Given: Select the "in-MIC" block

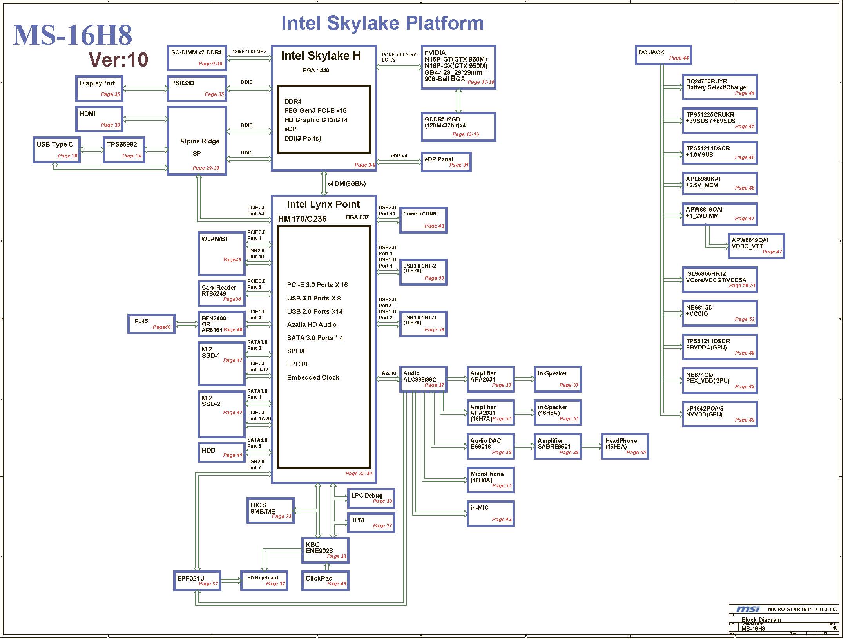Looking at the screenshot, I should coord(490,514).
